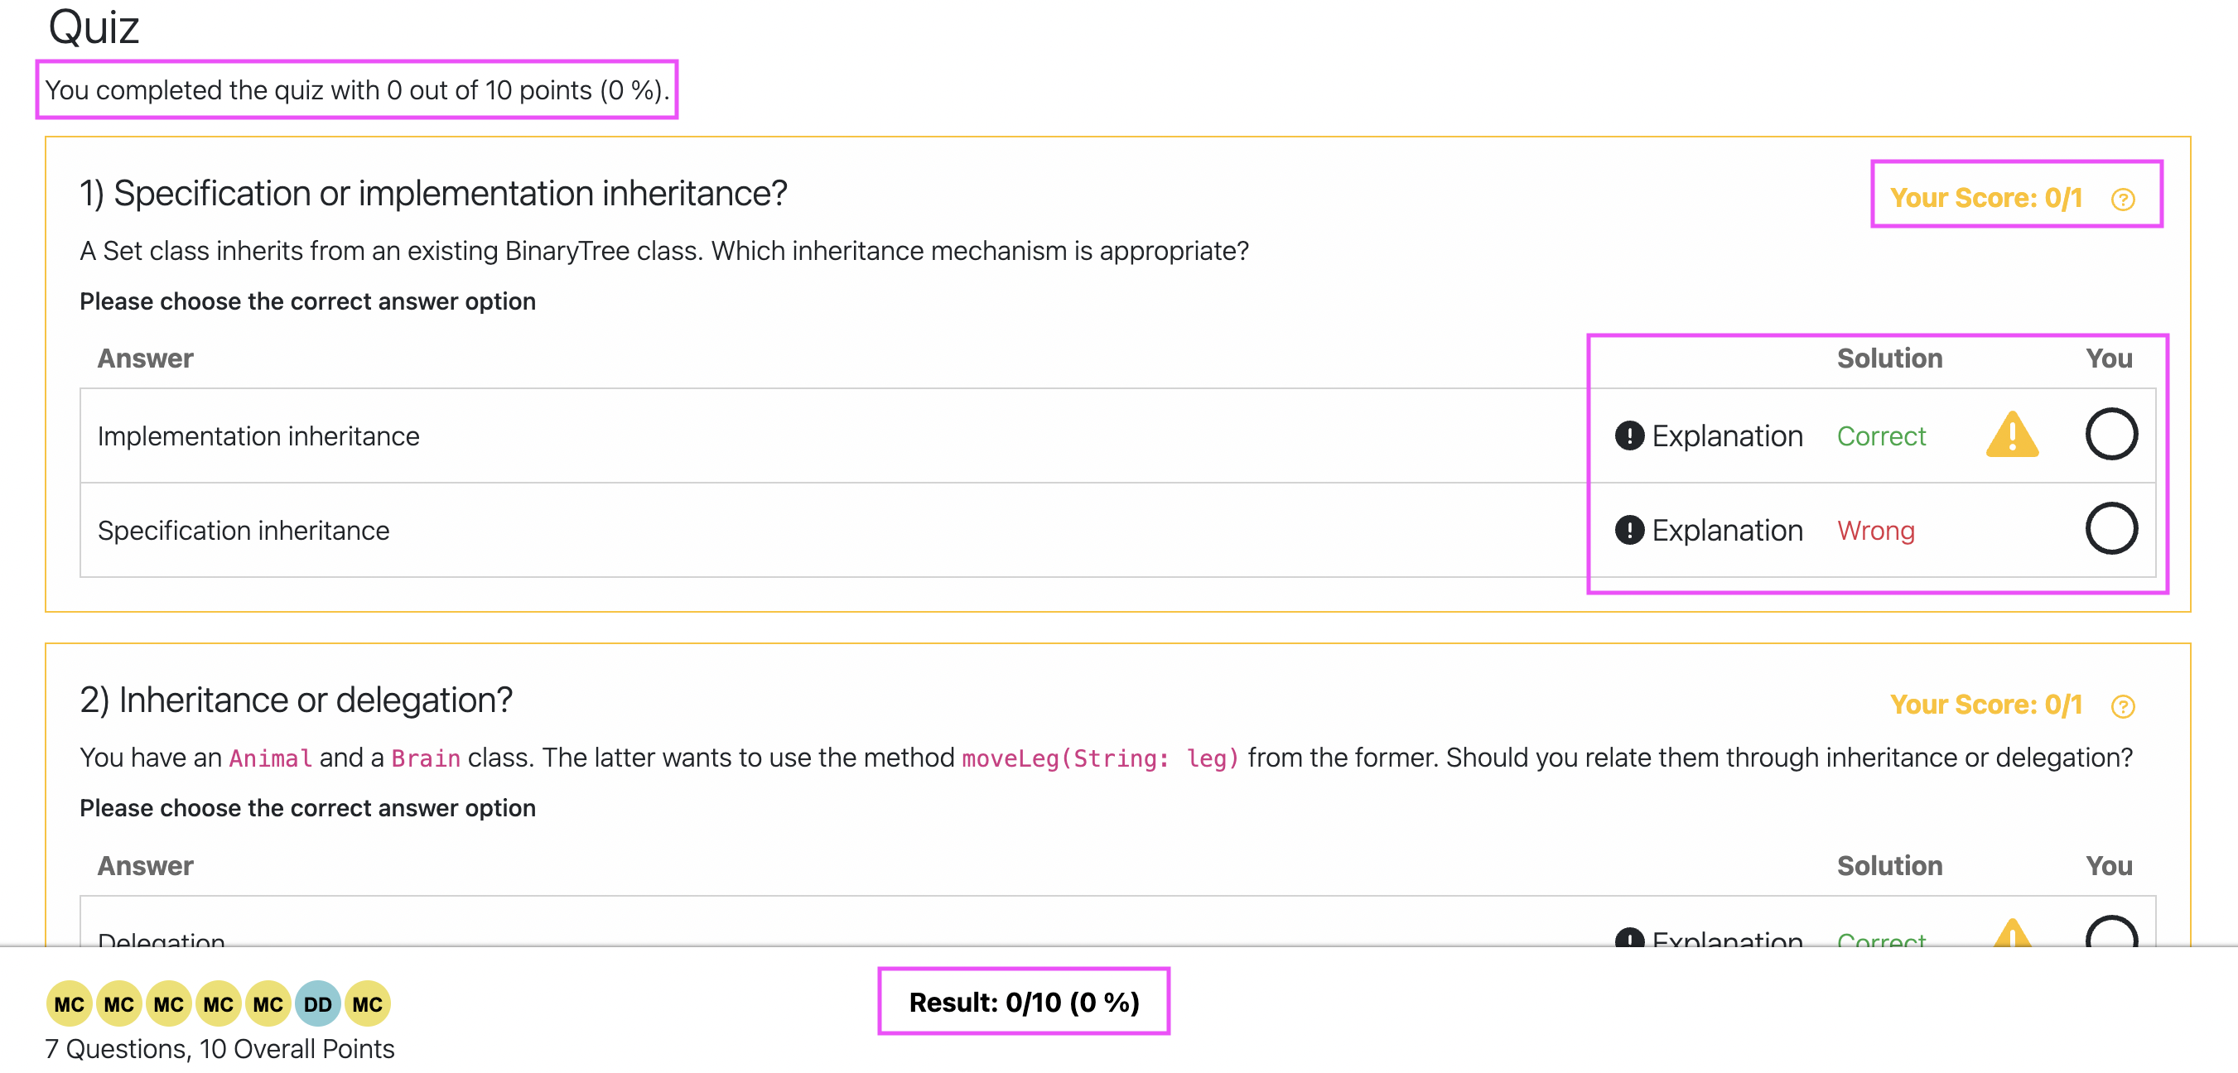Screen dimensions: 2238x1073
Task: Click warning triangle beside Implementation inheritance
Action: pos(2011,434)
